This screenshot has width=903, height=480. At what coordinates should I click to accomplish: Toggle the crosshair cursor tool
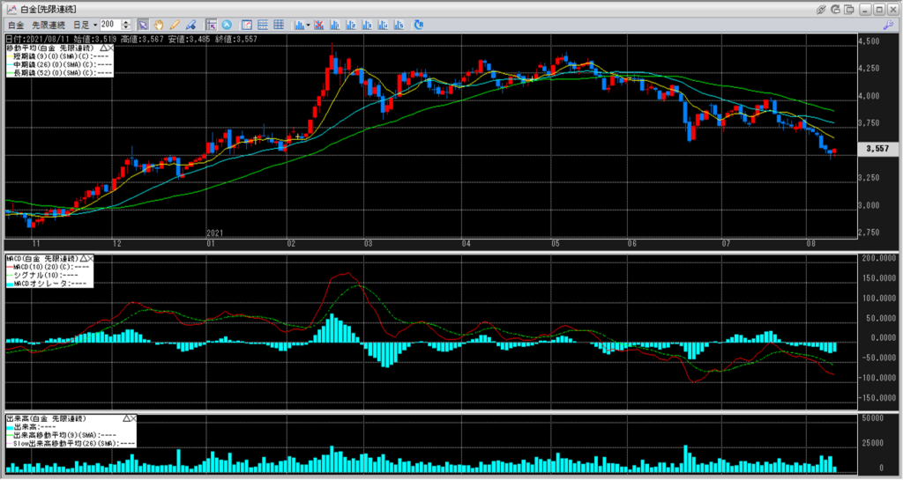pyautogui.click(x=211, y=25)
